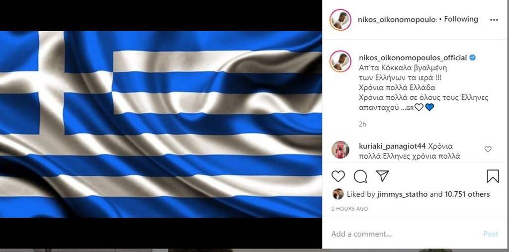The height and width of the screenshot is (252, 509).
Task: Open caption author's profile avatar
Action: tap(340, 61)
